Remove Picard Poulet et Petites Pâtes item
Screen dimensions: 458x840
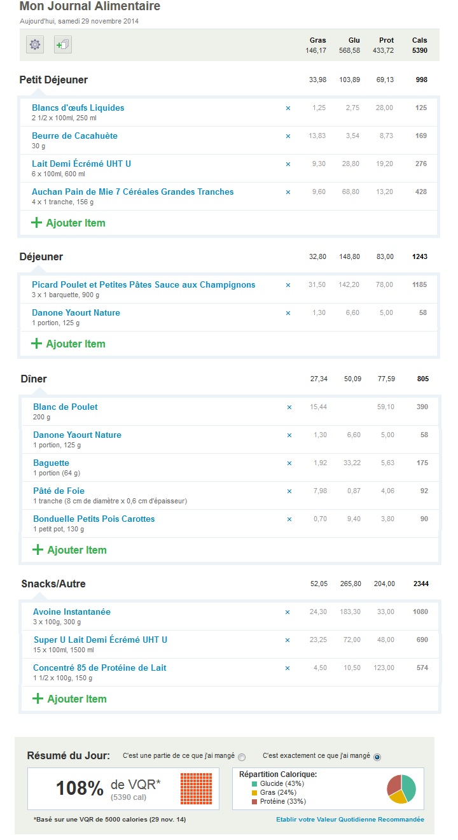pos(288,285)
